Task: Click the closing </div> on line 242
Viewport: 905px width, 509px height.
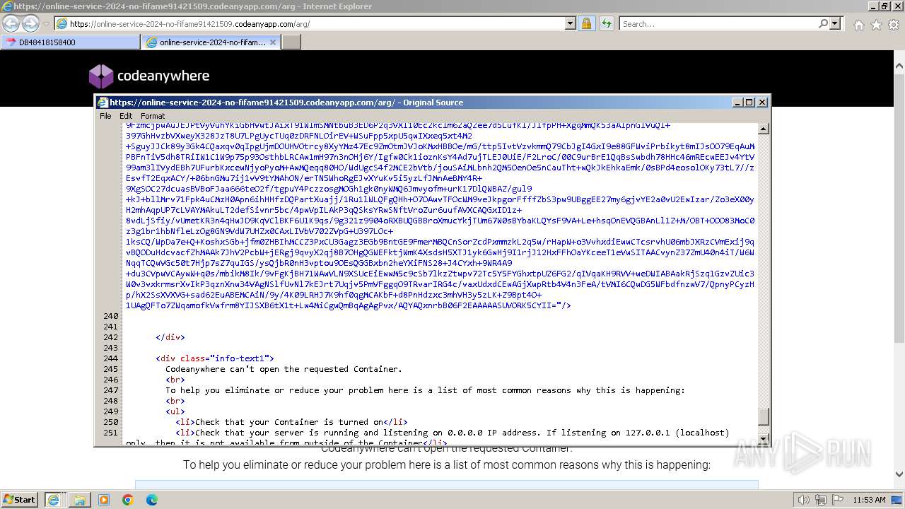Action: 170,337
